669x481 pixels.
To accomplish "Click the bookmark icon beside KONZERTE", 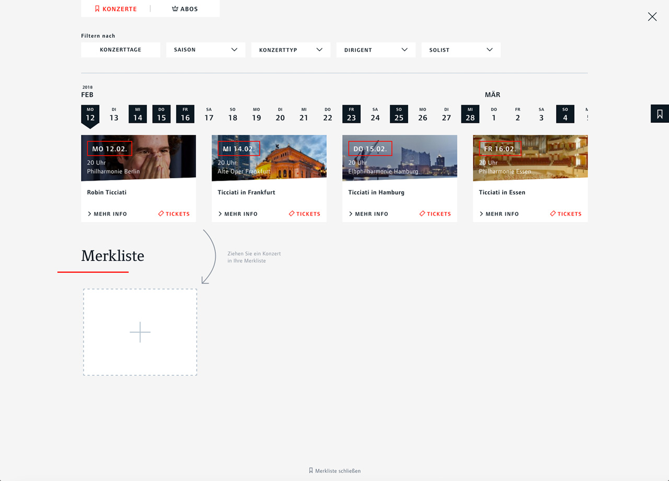I will [97, 9].
